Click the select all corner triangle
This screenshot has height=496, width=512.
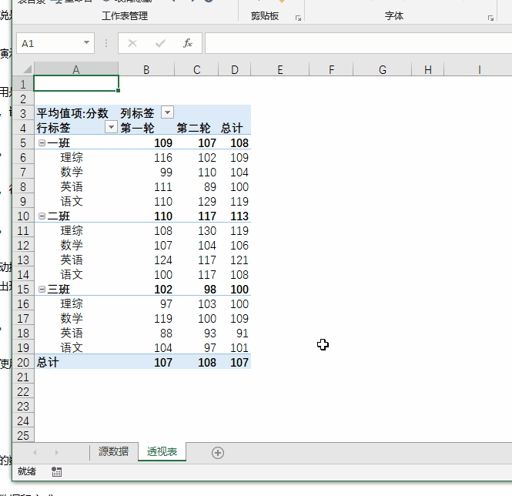(x=24, y=70)
